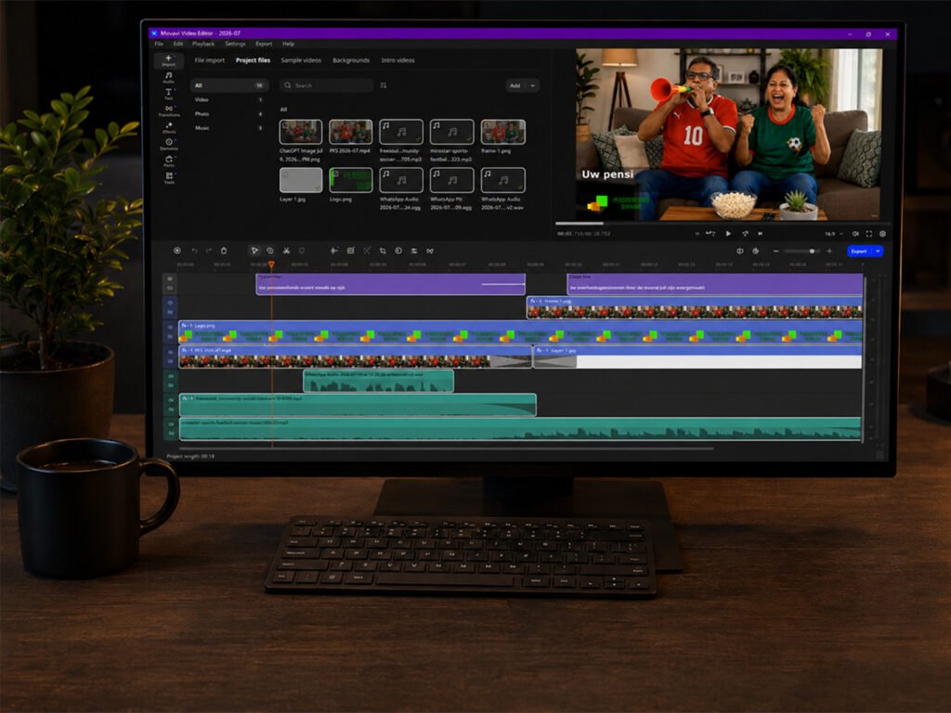Image resolution: width=951 pixels, height=713 pixels.
Task: Hide the Logo.png track
Action: 170,328
